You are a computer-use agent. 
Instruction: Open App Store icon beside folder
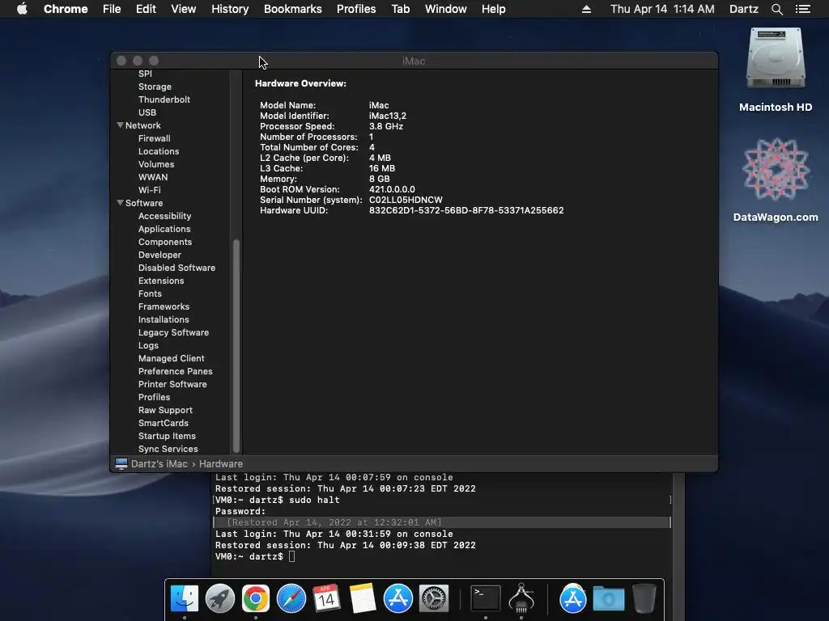point(573,598)
